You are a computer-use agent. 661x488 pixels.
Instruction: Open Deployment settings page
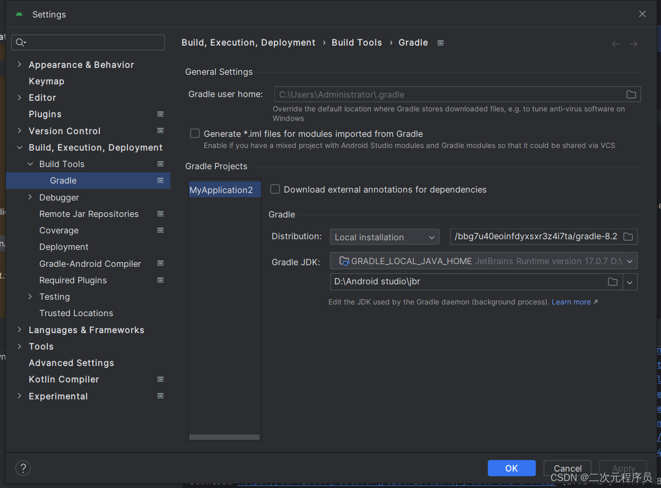64,247
